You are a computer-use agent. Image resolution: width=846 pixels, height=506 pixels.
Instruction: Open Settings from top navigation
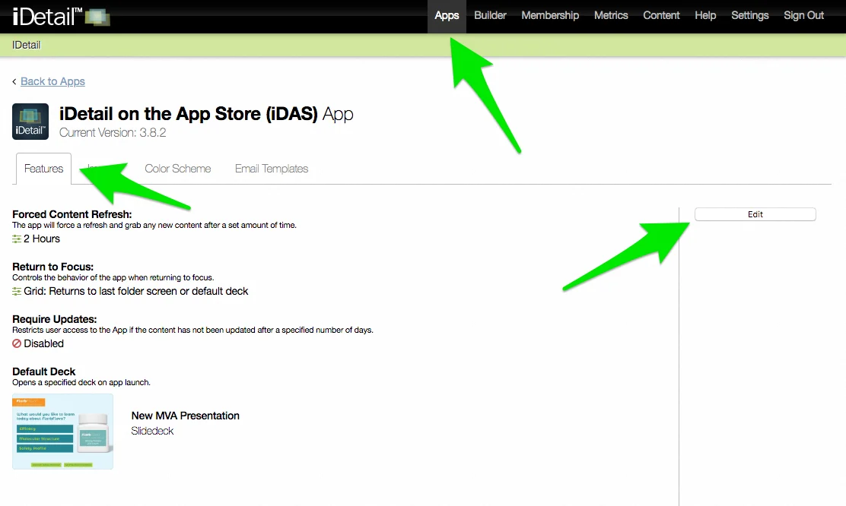click(x=749, y=16)
